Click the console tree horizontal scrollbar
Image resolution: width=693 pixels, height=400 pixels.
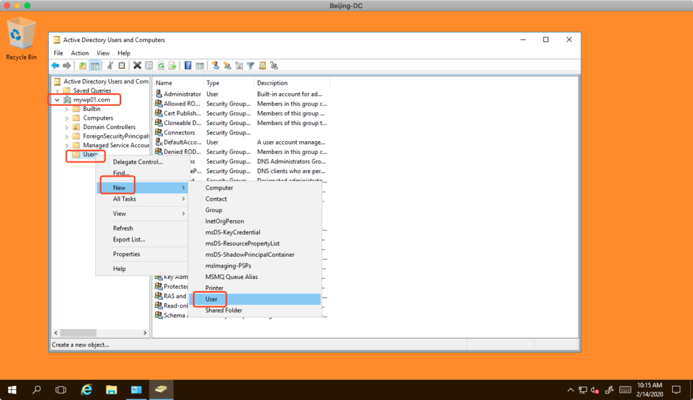99,333
